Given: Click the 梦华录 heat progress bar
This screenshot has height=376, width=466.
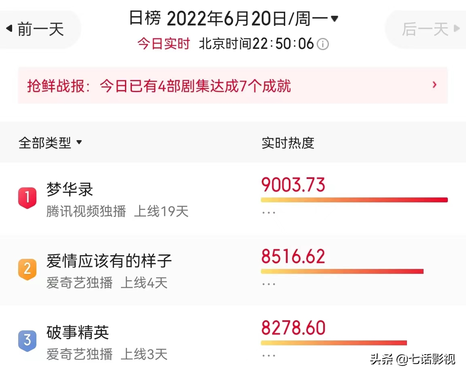Looking at the screenshot, I should click(x=354, y=200).
